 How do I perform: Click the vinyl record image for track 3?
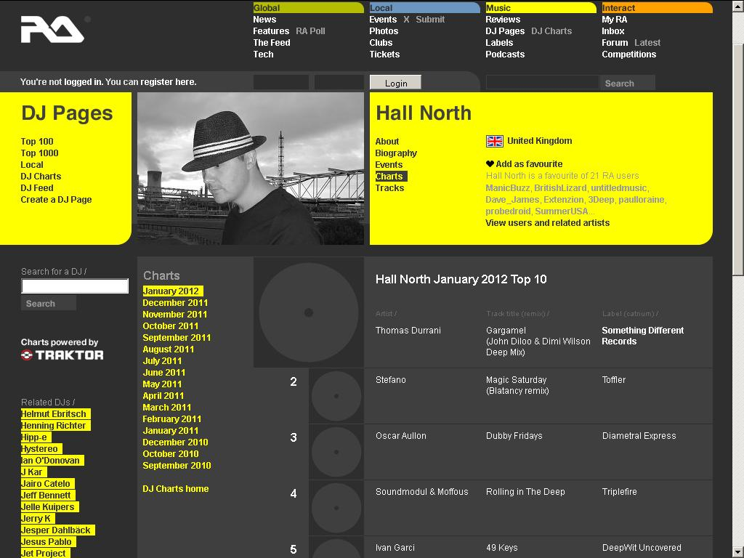pos(336,452)
